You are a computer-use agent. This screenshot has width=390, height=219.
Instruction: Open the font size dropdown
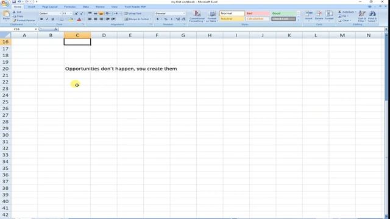(x=71, y=13)
